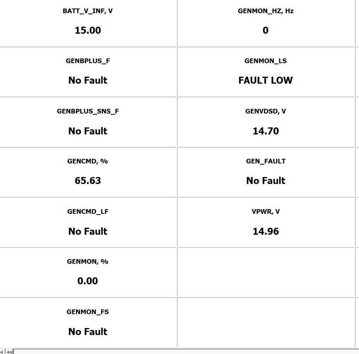
Task: Click the BATT_V_INF value showing 15.00
Action: 87,30
